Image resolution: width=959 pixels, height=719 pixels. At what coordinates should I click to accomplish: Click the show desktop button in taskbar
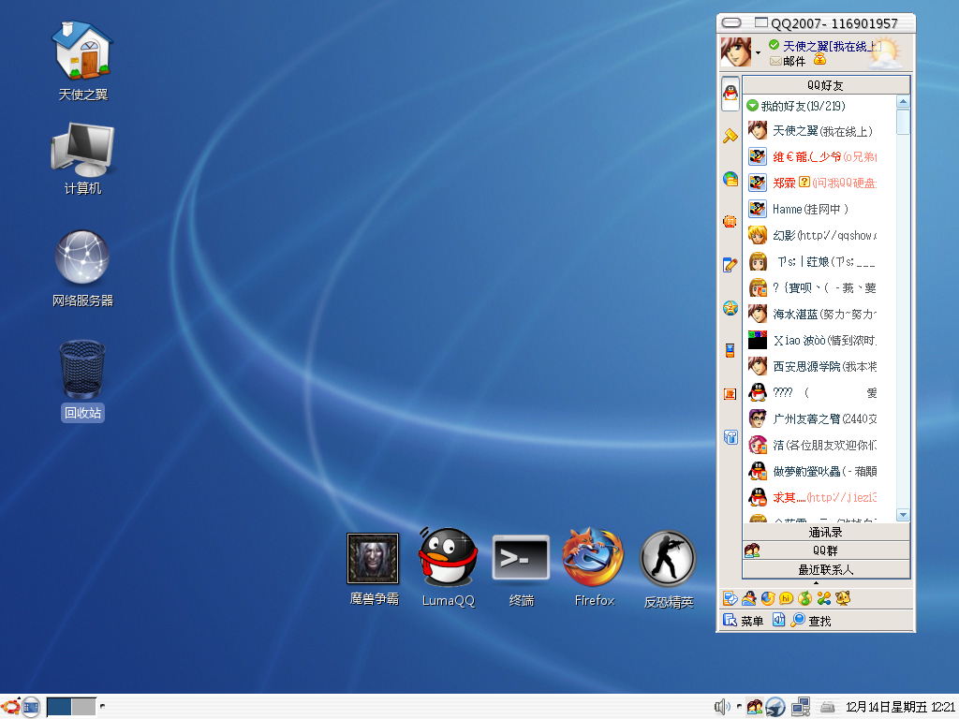tap(31, 707)
